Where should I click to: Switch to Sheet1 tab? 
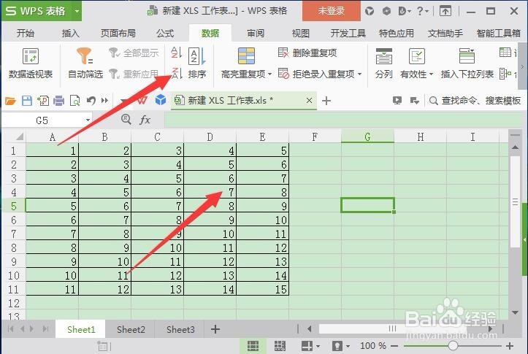pyautogui.click(x=81, y=329)
